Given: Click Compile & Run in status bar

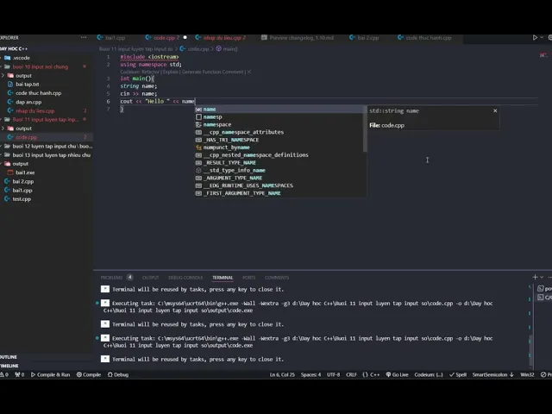Looking at the screenshot, I should 50,374.
